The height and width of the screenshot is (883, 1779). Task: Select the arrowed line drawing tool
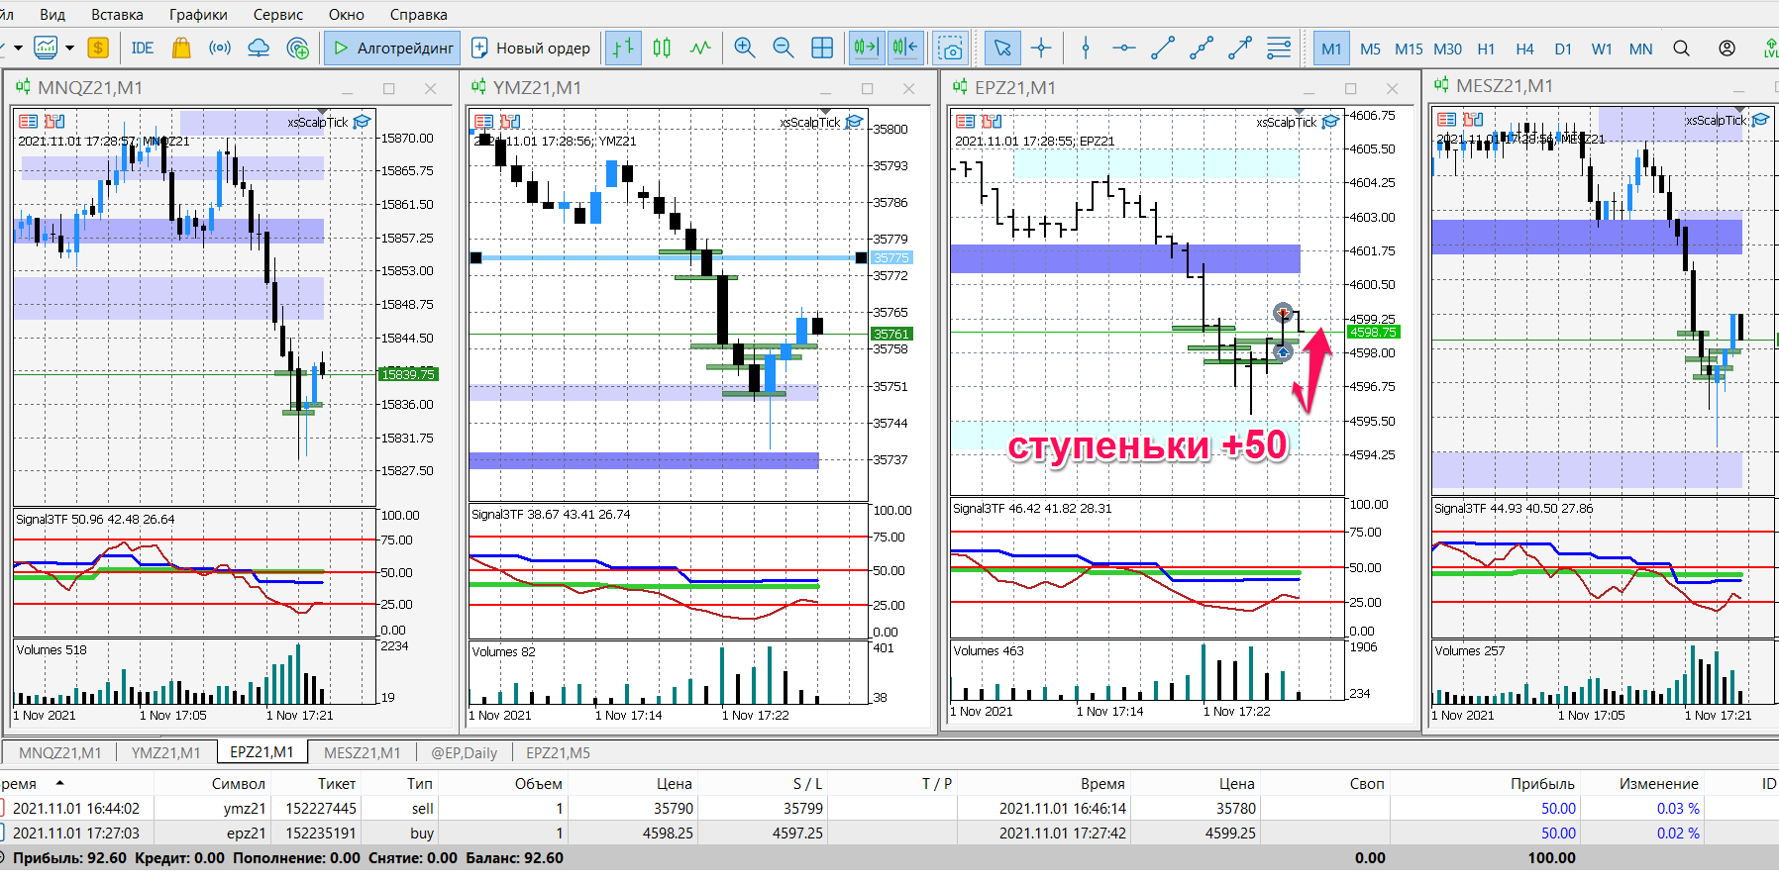(x=1240, y=48)
